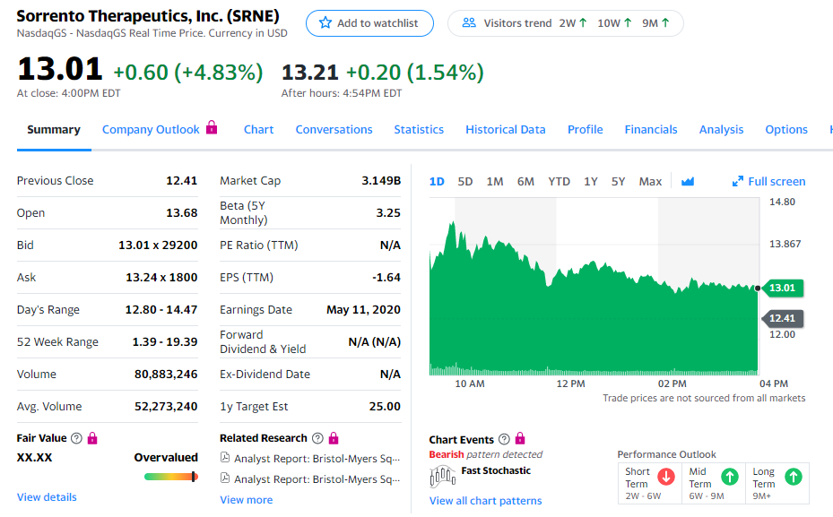The height and width of the screenshot is (517, 833).
Task: Open first Analyst Report: Bristol-Myers Sq link
Action: (317, 458)
